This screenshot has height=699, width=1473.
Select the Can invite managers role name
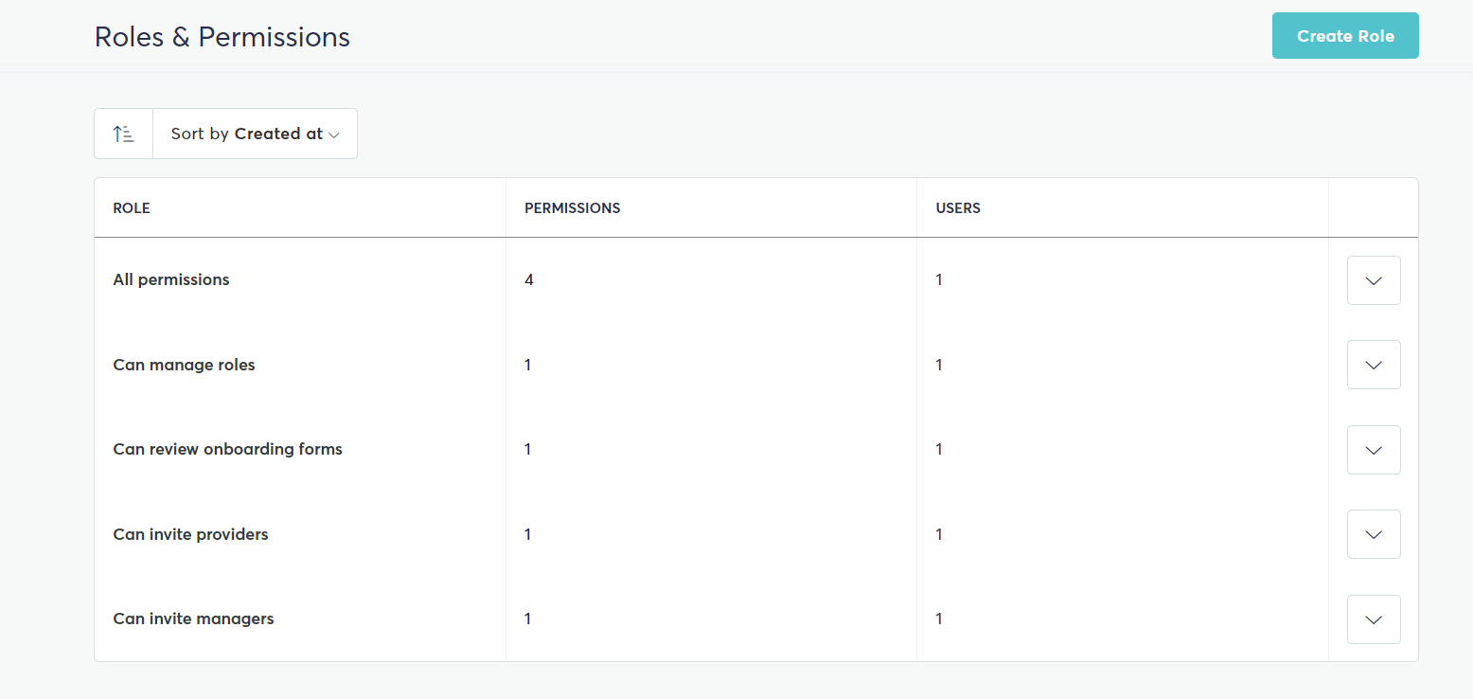click(194, 618)
